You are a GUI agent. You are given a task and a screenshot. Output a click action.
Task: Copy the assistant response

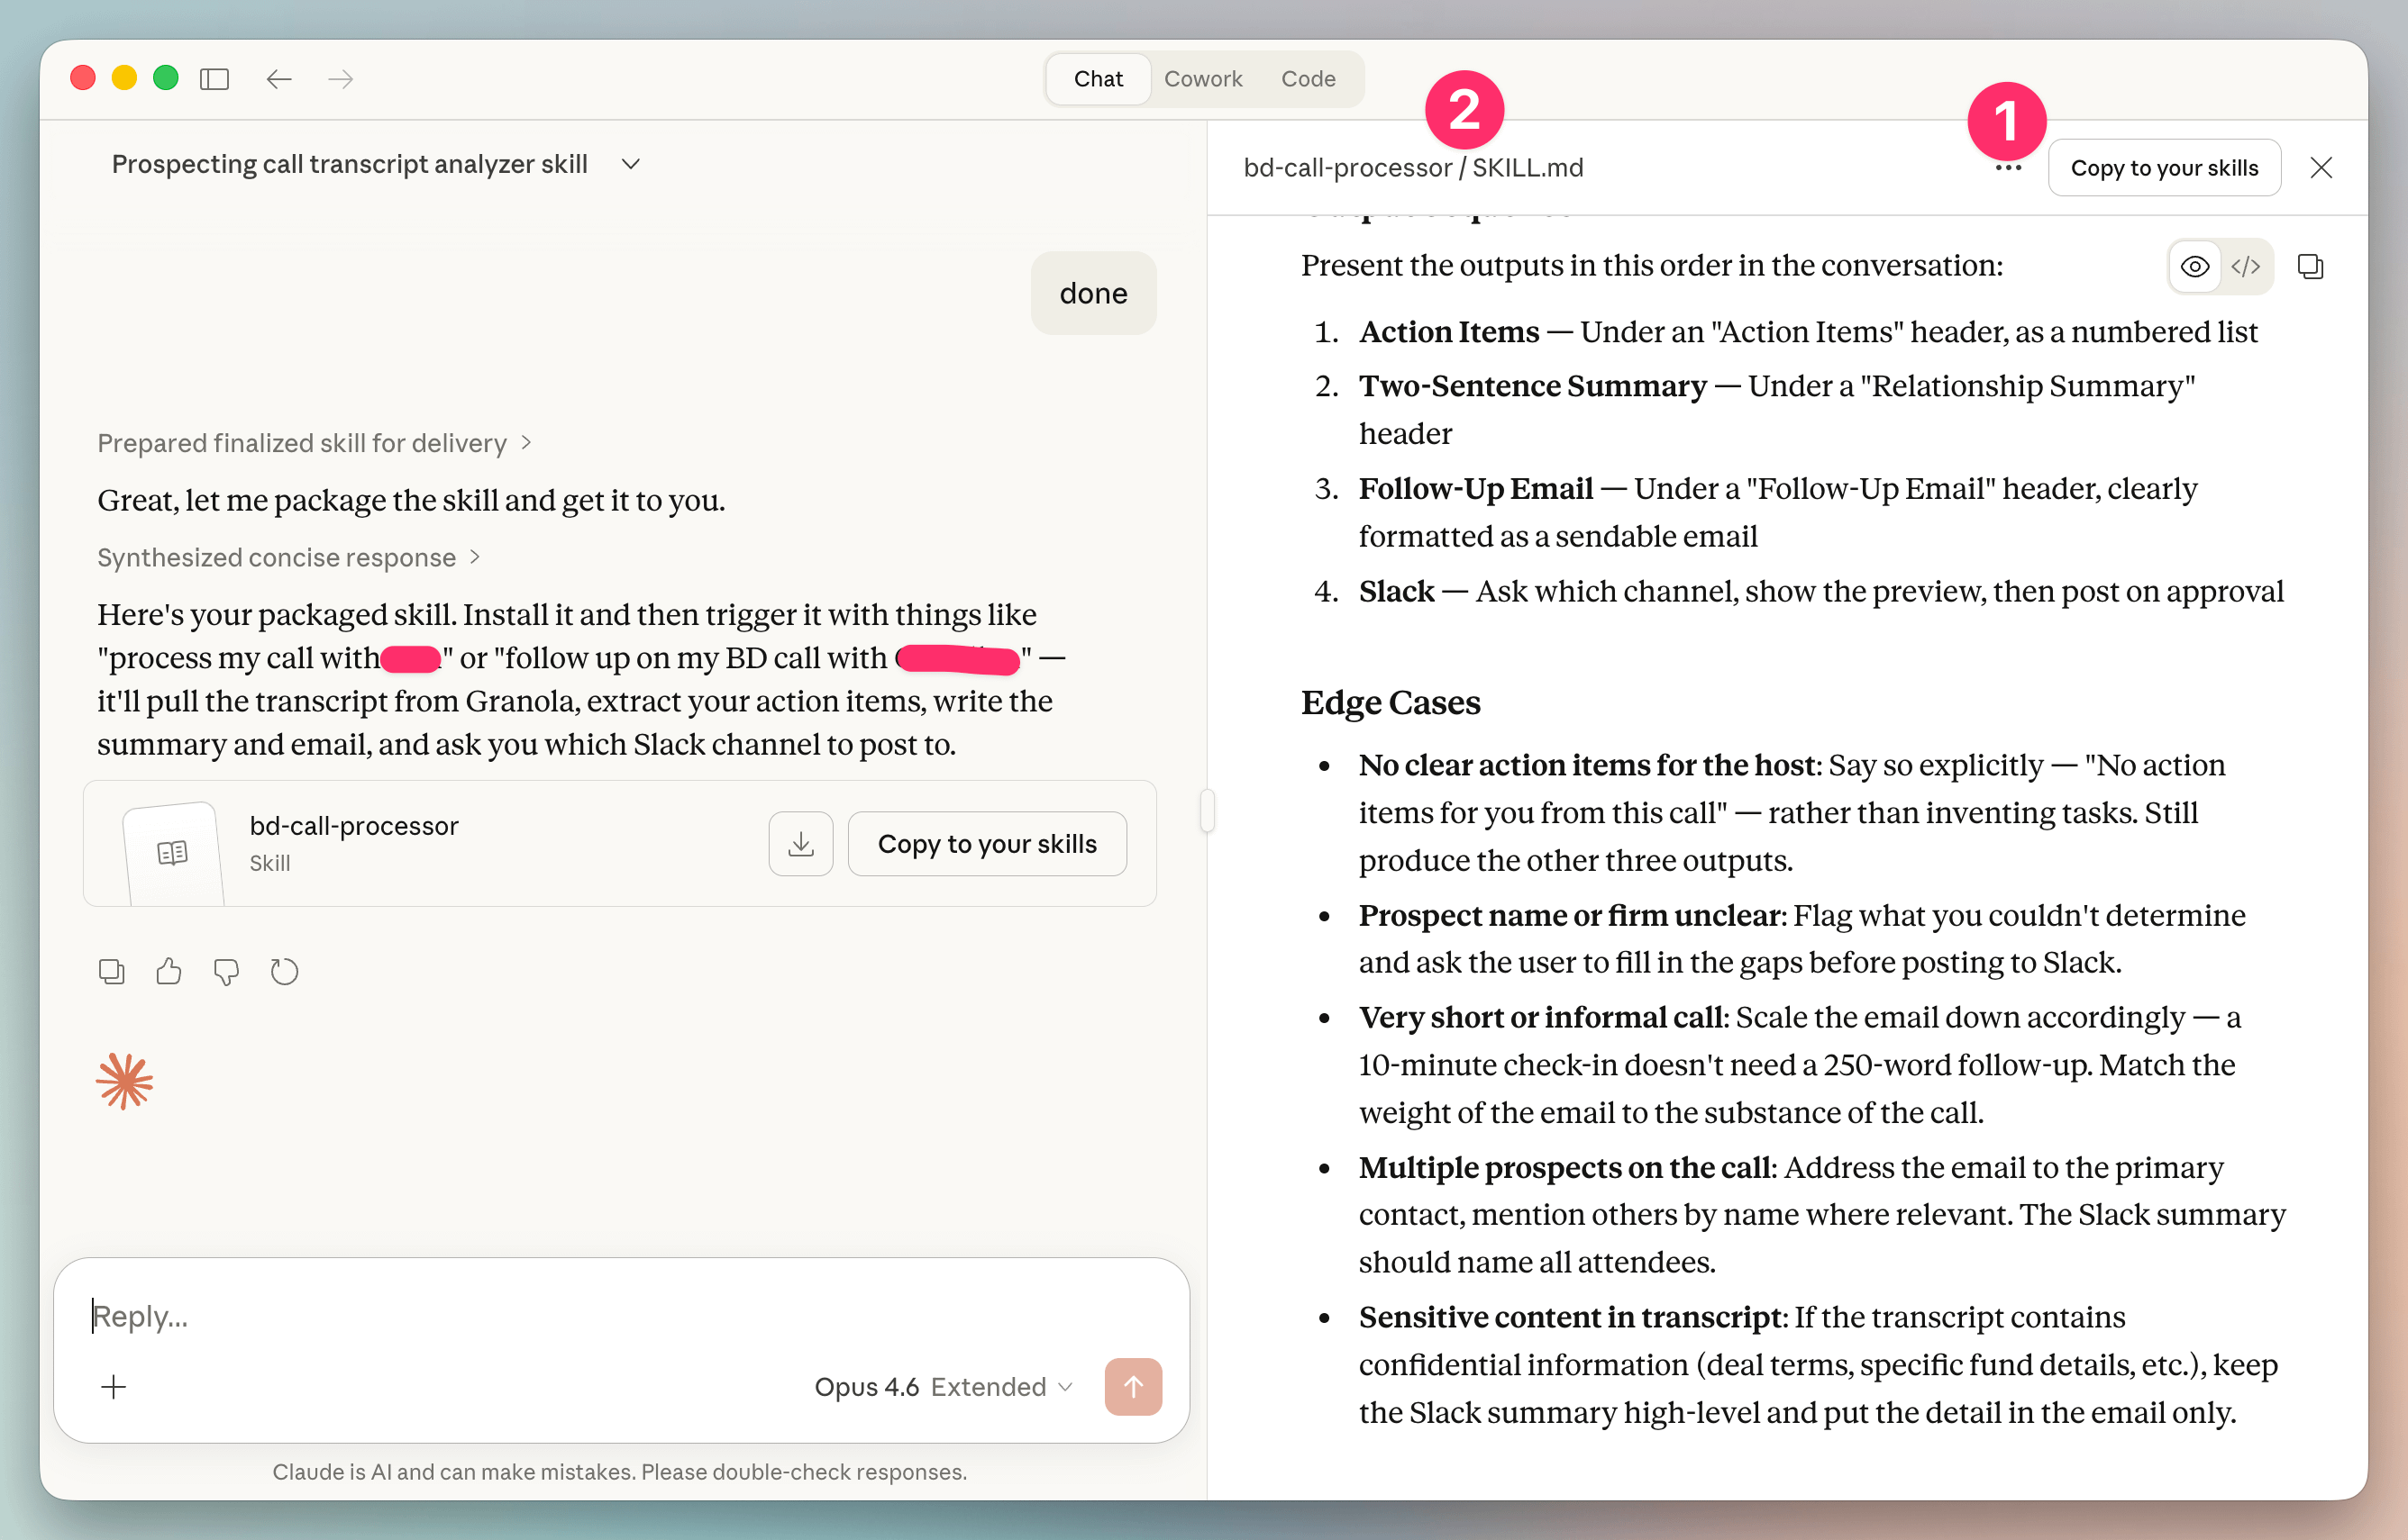pyautogui.click(x=111, y=971)
